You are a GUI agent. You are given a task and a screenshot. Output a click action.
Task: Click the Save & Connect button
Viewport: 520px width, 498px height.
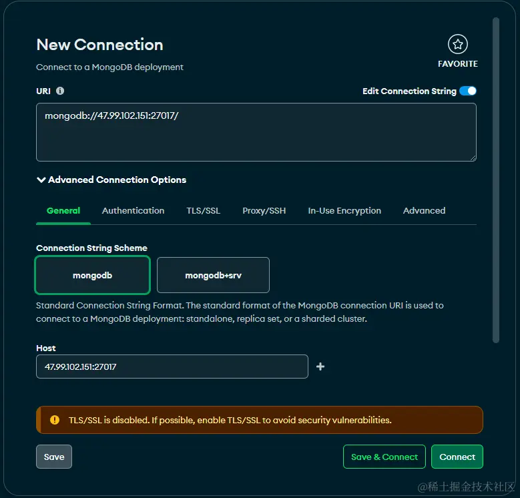(384, 457)
